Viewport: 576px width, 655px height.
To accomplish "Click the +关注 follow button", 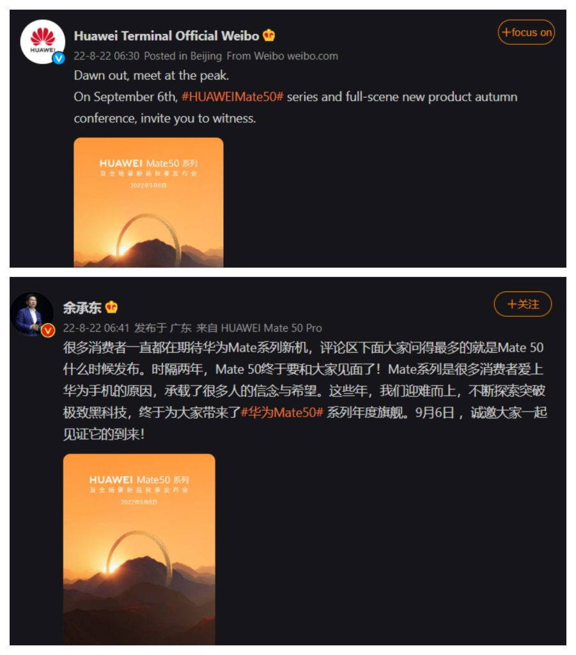I will click(x=522, y=304).
